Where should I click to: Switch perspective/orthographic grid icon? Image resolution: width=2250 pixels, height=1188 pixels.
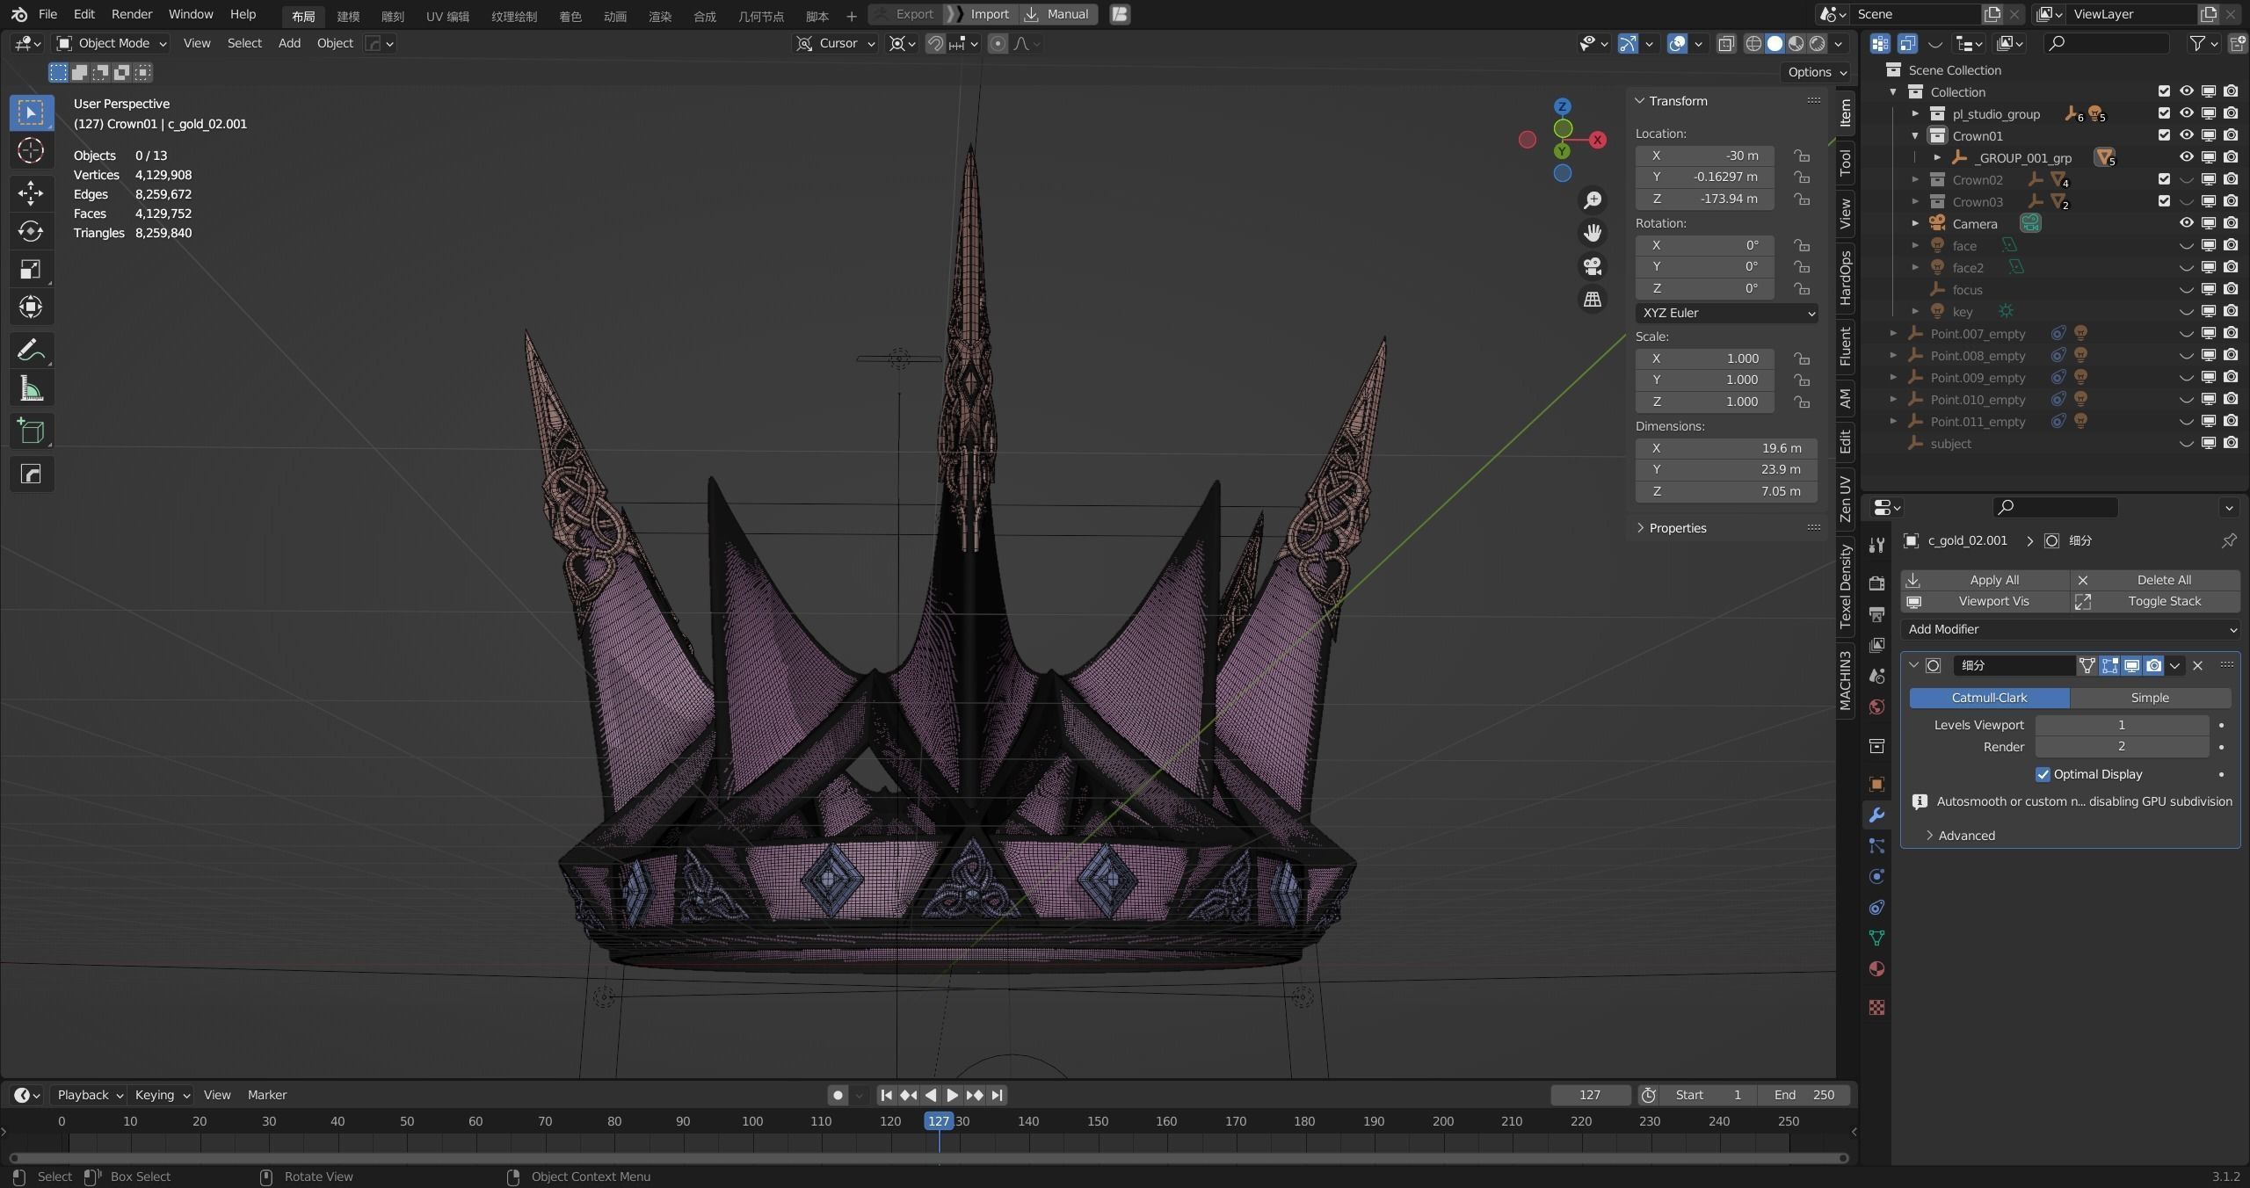1592,300
